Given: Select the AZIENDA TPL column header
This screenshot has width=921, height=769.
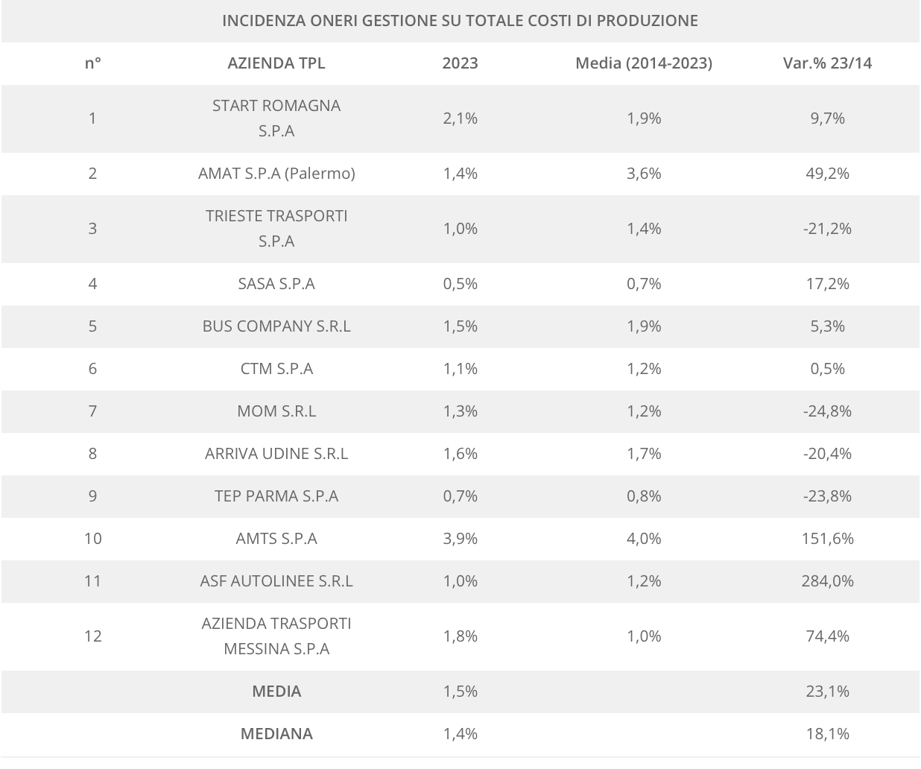Looking at the screenshot, I should [276, 63].
